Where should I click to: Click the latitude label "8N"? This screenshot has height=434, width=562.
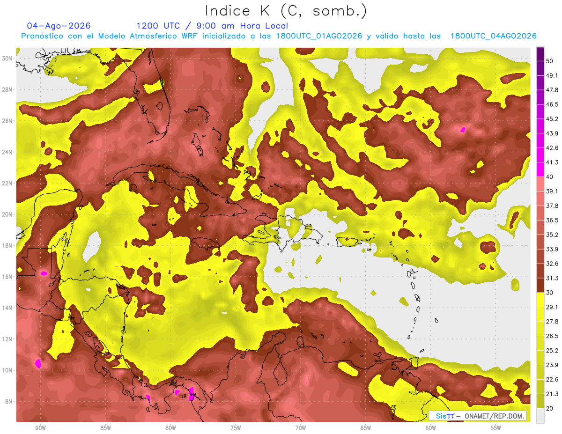[x=8, y=402]
